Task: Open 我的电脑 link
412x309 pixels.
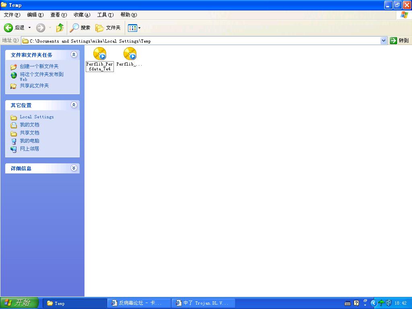Action: pyautogui.click(x=29, y=141)
